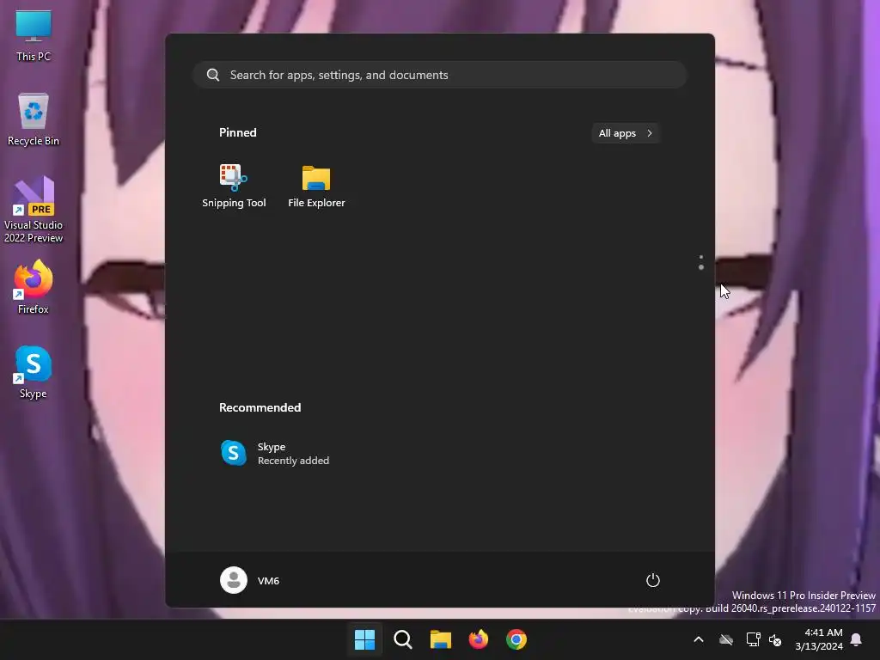
Task: Click the muted volume tray icon
Action: (x=776, y=639)
